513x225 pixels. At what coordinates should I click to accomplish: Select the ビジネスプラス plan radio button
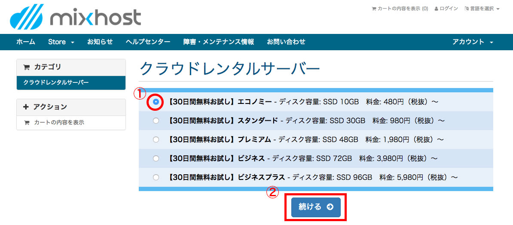pos(156,178)
